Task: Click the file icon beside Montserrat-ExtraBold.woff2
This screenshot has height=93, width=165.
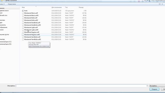Action: pos(23,25)
